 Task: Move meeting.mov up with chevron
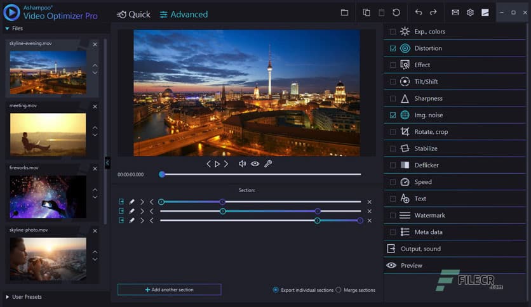tap(95, 127)
